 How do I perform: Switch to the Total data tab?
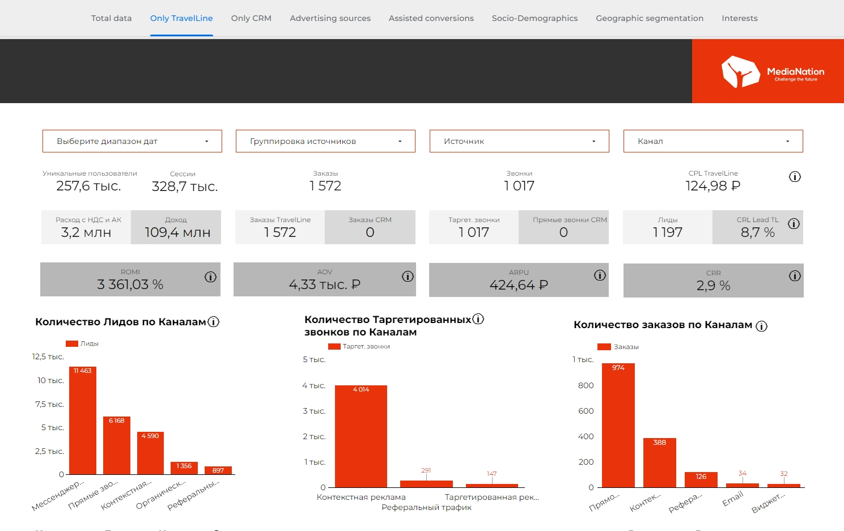point(111,18)
